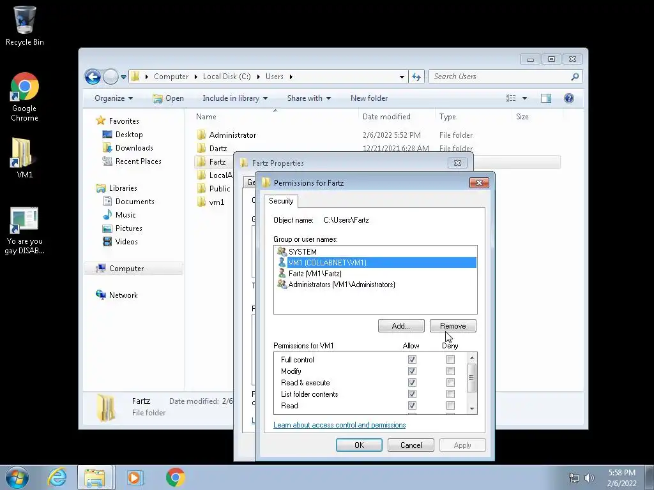This screenshot has height=490, width=654.
Task: Toggle Allow checkbox for List folder contents
Action: [412, 394]
